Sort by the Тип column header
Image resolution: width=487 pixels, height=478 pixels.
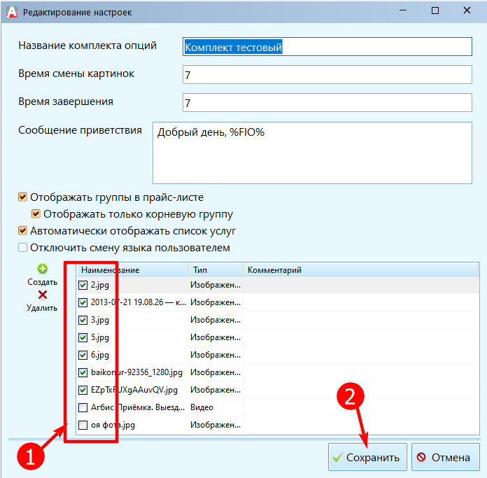[216, 270]
